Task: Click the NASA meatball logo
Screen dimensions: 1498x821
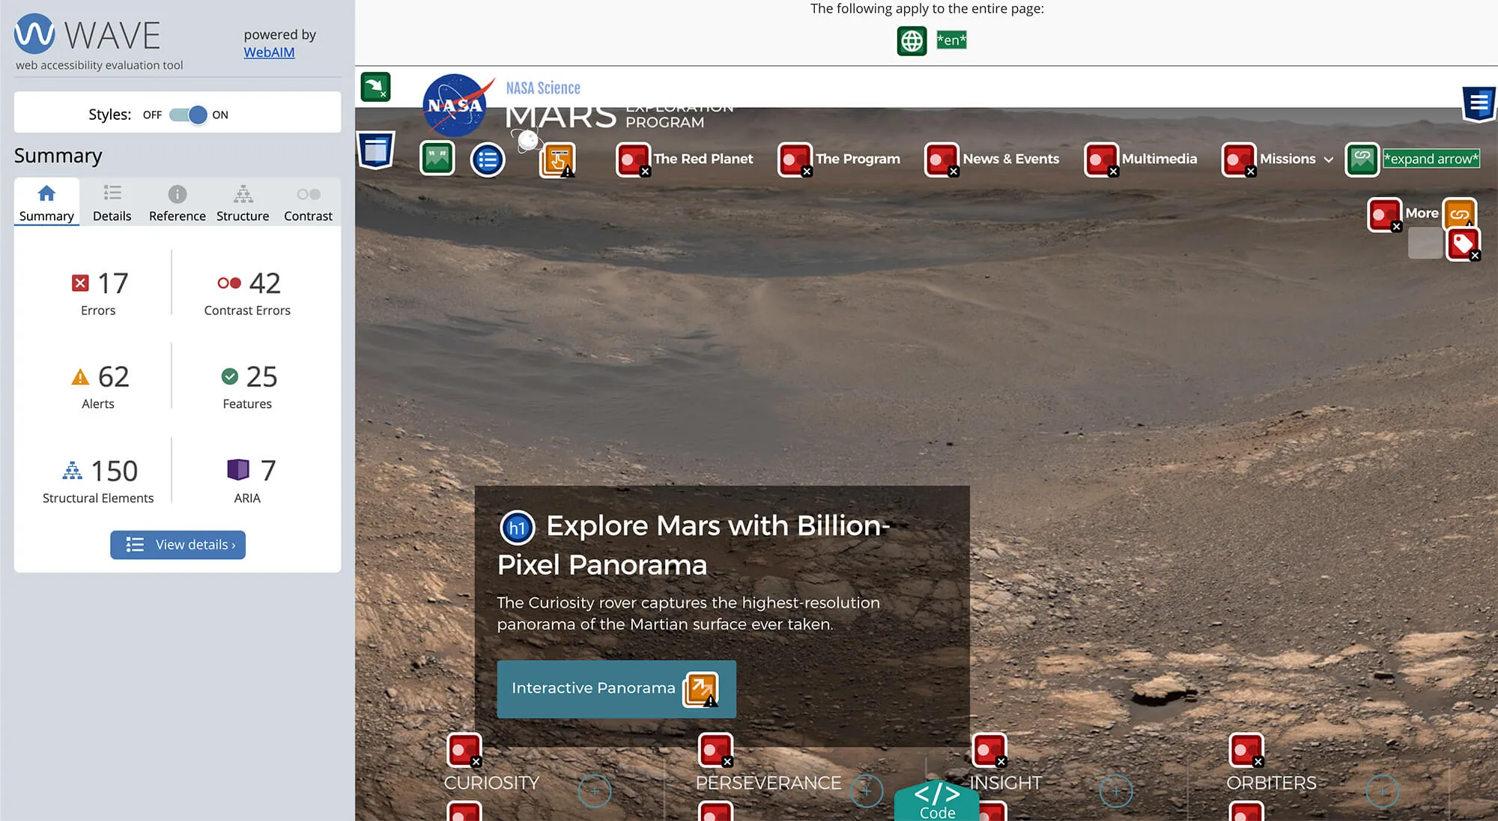Action: point(455,105)
